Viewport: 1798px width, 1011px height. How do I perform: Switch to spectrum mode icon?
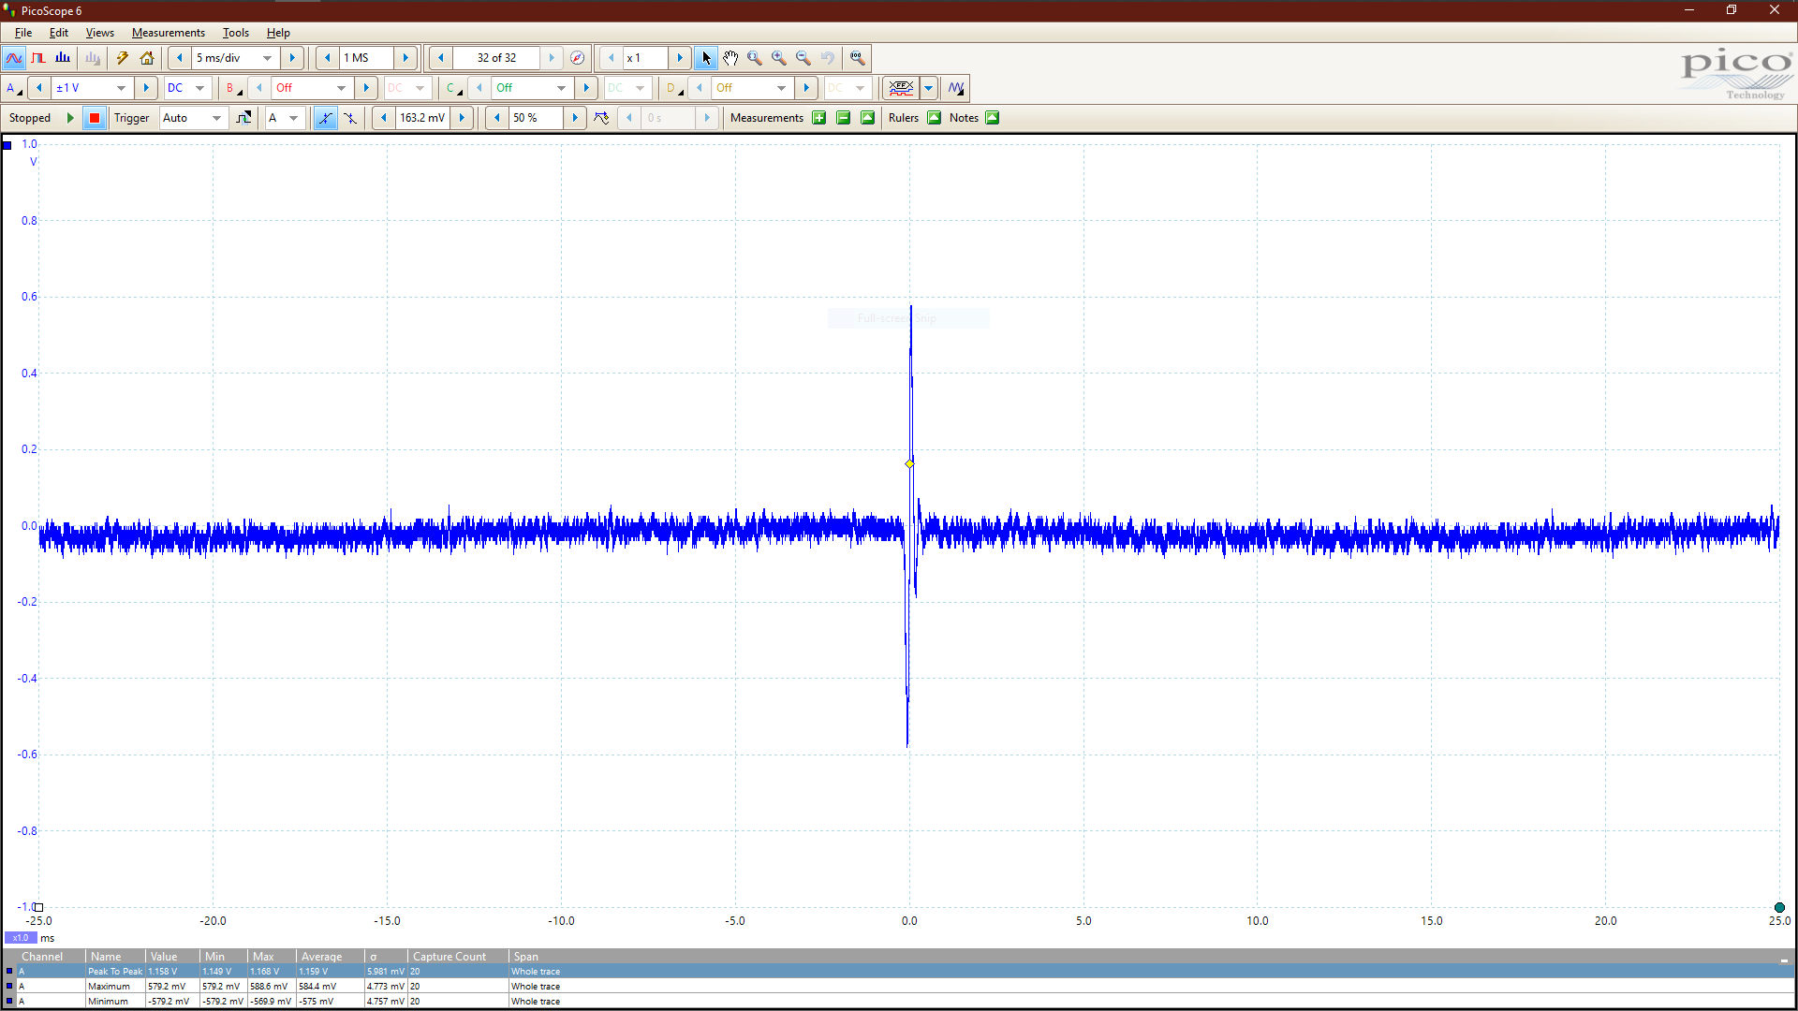(63, 58)
